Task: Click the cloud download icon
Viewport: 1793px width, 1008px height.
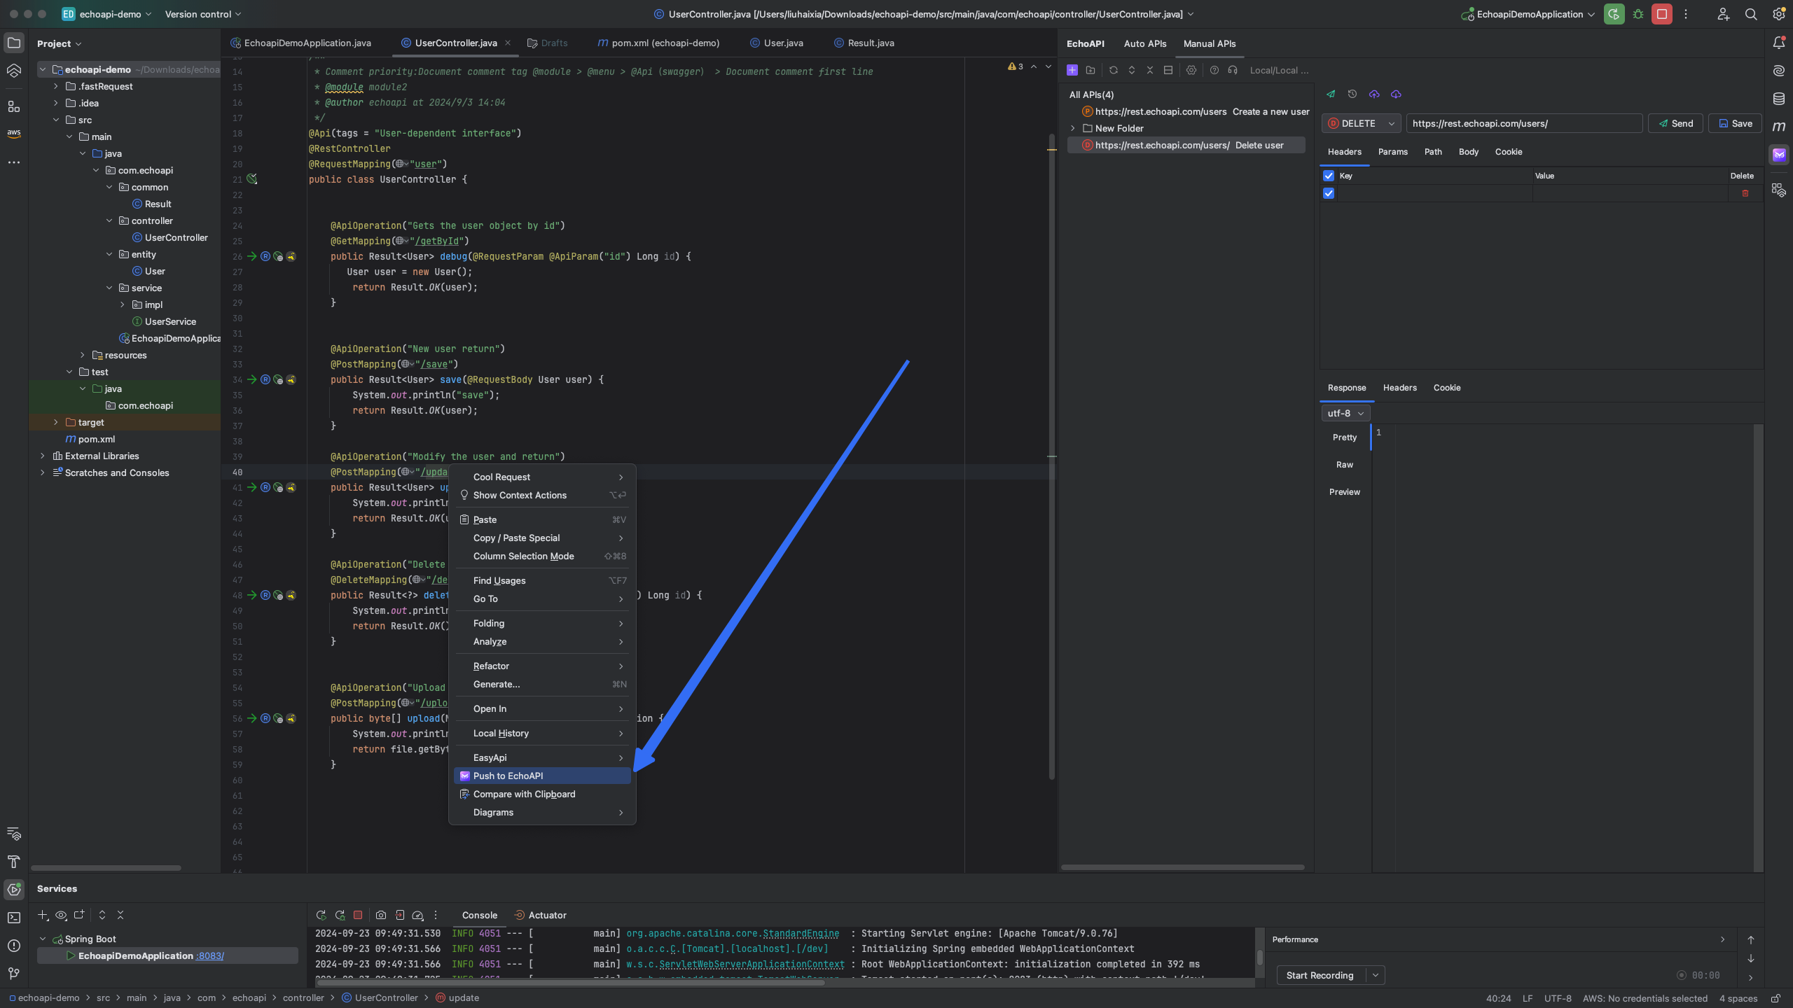Action: click(x=1396, y=94)
